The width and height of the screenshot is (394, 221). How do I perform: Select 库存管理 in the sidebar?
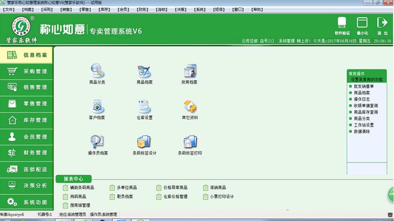(x=26, y=120)
